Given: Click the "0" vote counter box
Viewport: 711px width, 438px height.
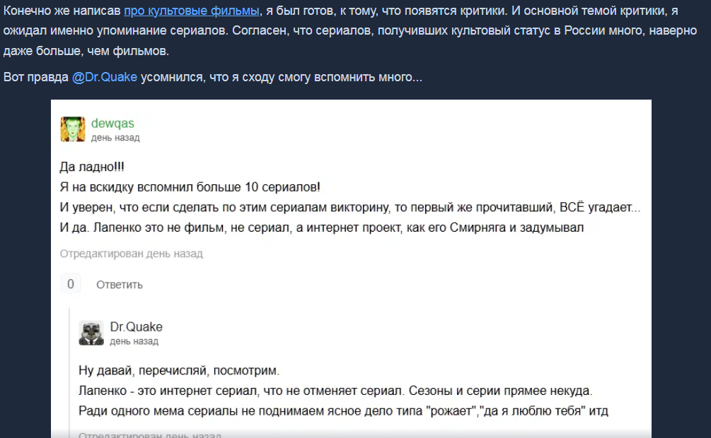Looking at the screenshot, I should 71,284.
